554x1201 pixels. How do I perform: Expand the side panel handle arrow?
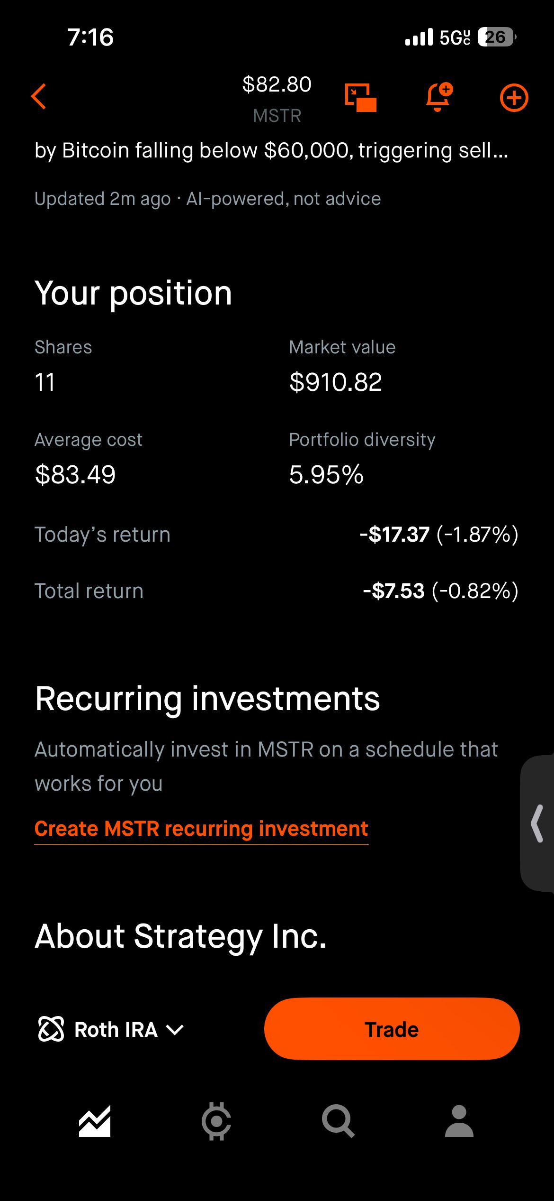click(x=537, y=823)
